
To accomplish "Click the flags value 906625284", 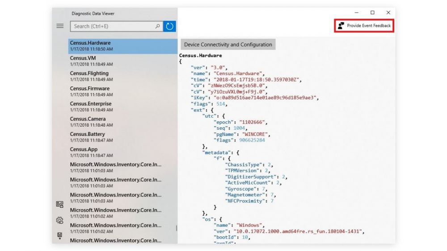I will [x=252, y=140].
